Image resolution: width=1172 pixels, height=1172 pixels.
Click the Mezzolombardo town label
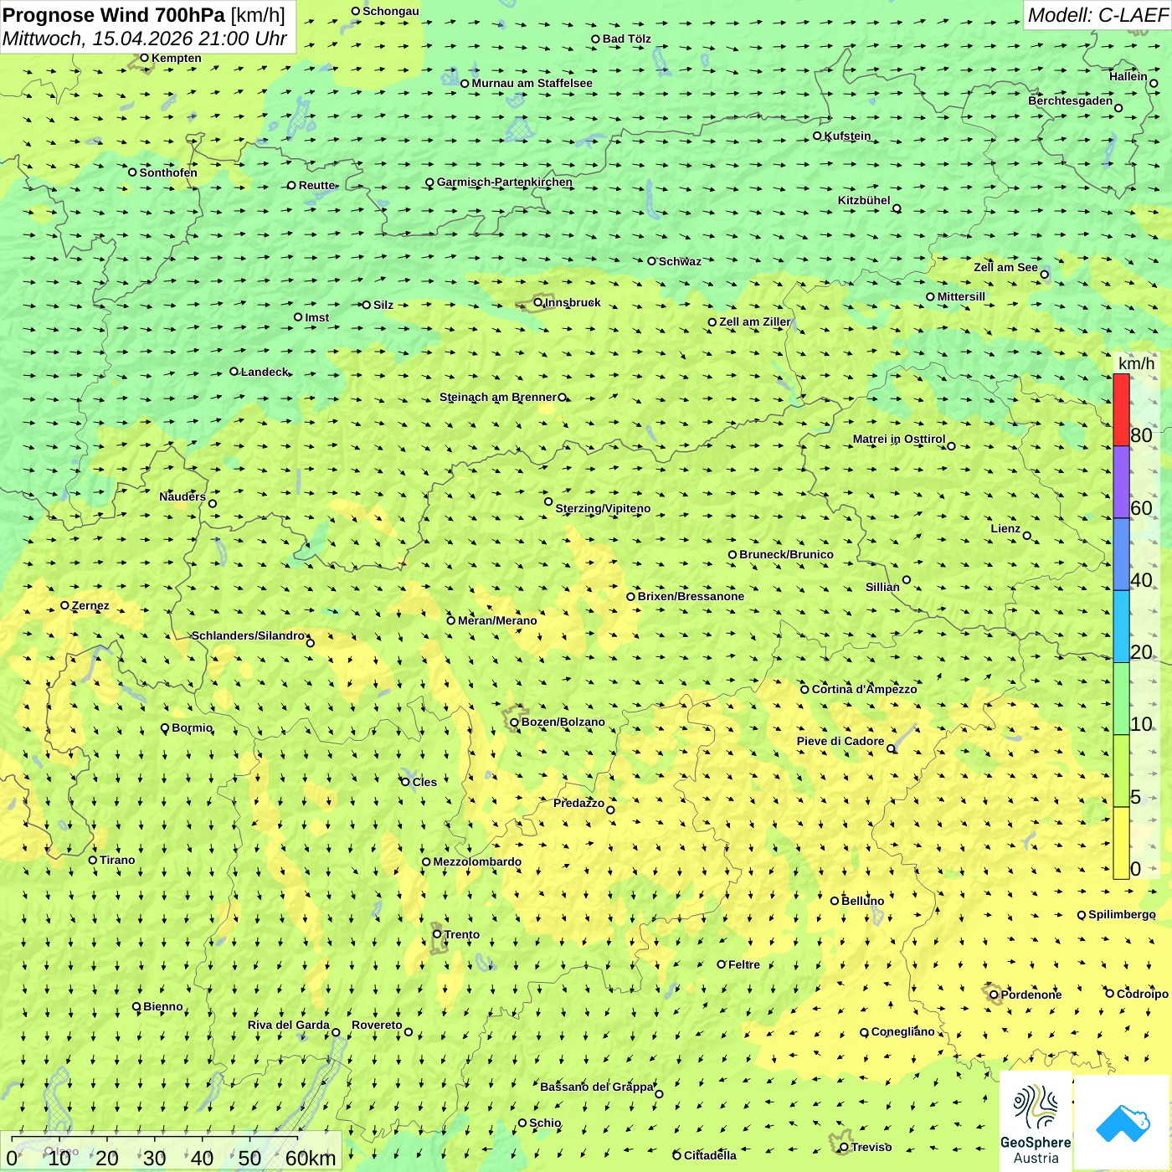coord(477,861)
